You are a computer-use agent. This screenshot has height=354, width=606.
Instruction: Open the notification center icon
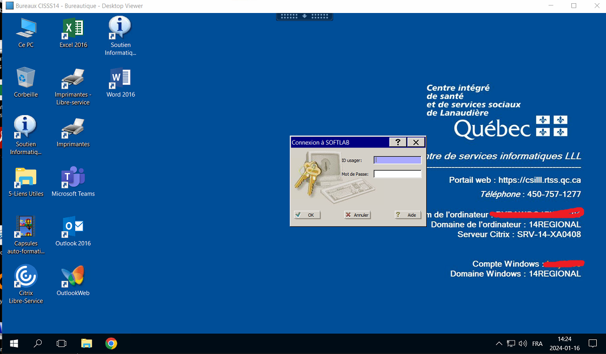click(x=593, y=344)
